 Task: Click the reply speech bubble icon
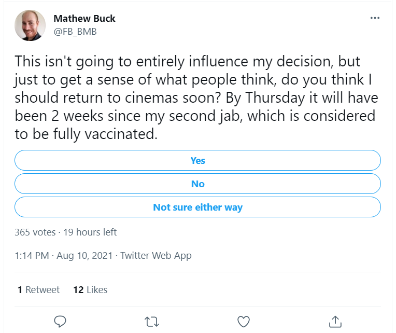[60, 322]
